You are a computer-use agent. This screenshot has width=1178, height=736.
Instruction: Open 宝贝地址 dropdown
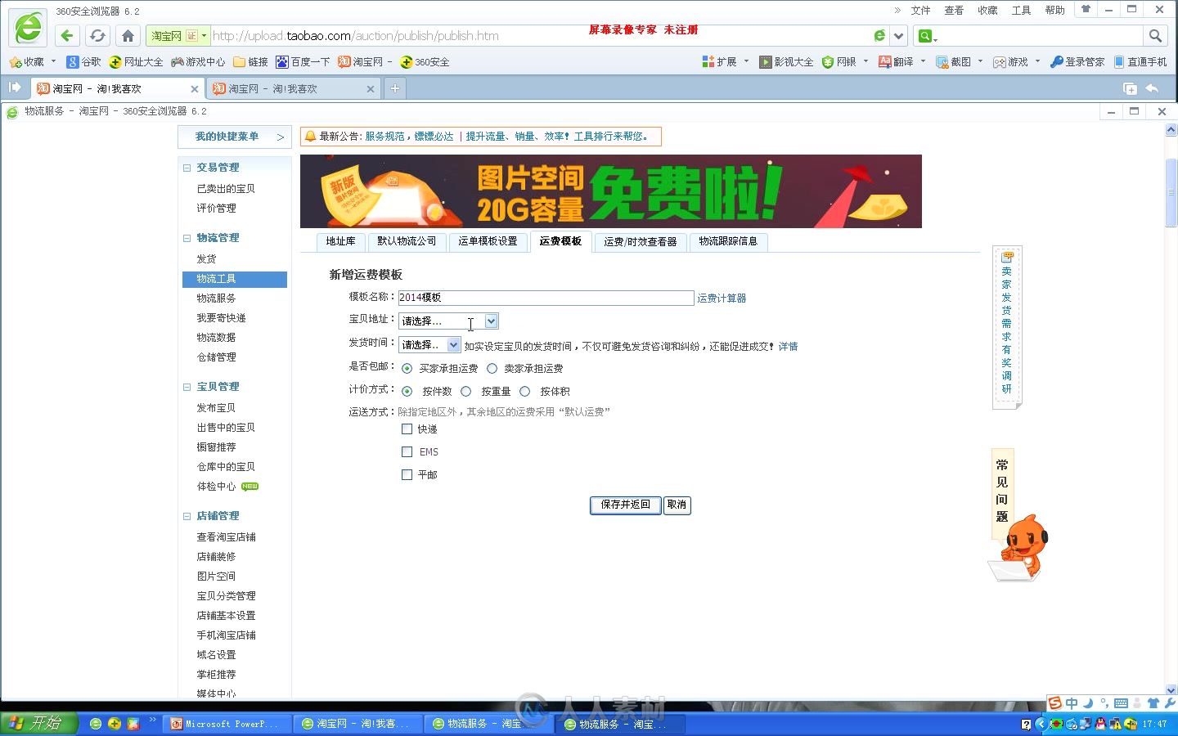click(x=448, y=321)
